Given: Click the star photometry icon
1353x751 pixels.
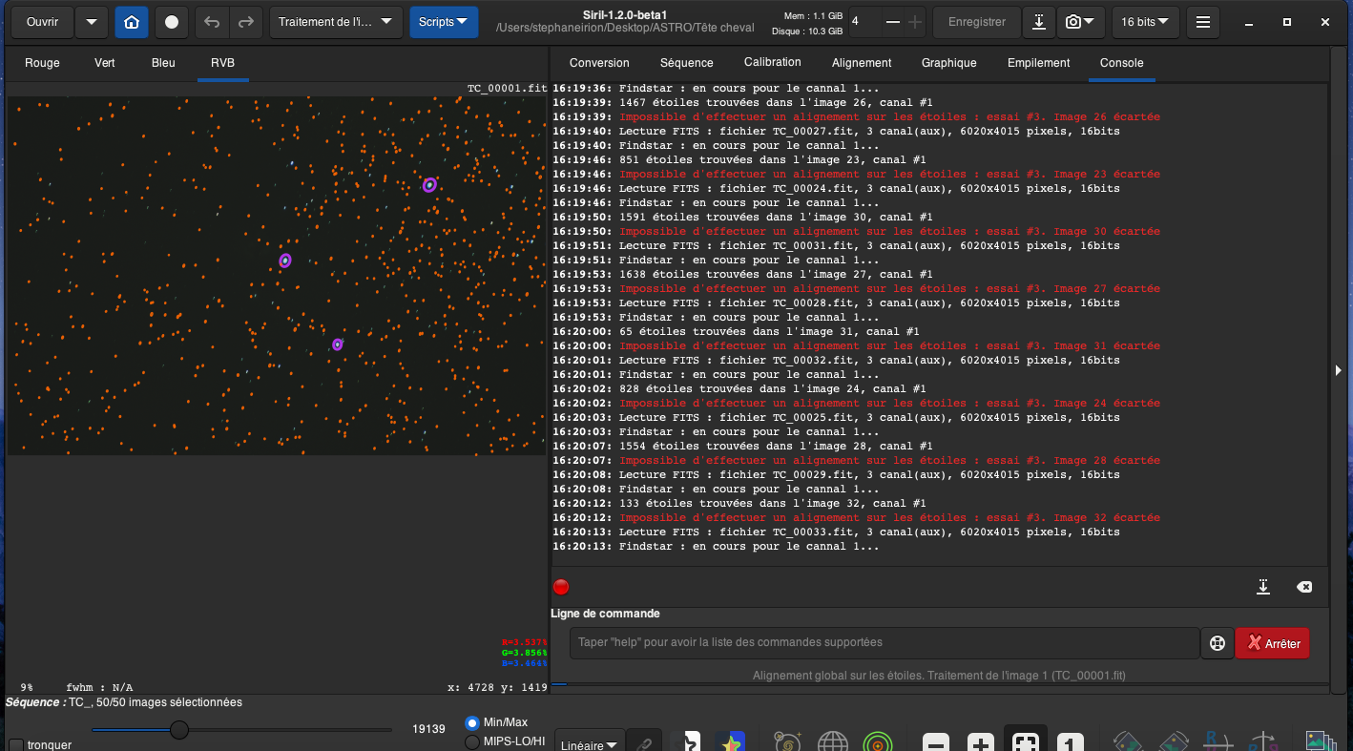Looking at the screenshot, I should pyautogui.click(x=732, y=743).
